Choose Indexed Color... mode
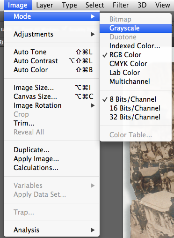This screenshot has height=238, width=174. 136,46
